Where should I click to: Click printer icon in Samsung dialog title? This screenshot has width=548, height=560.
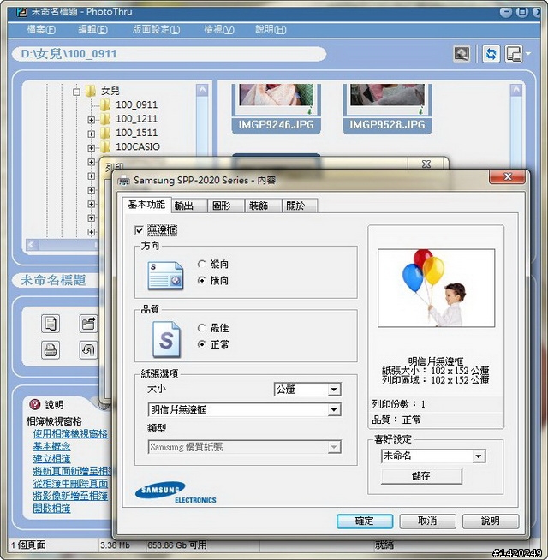tap(123, 181)
